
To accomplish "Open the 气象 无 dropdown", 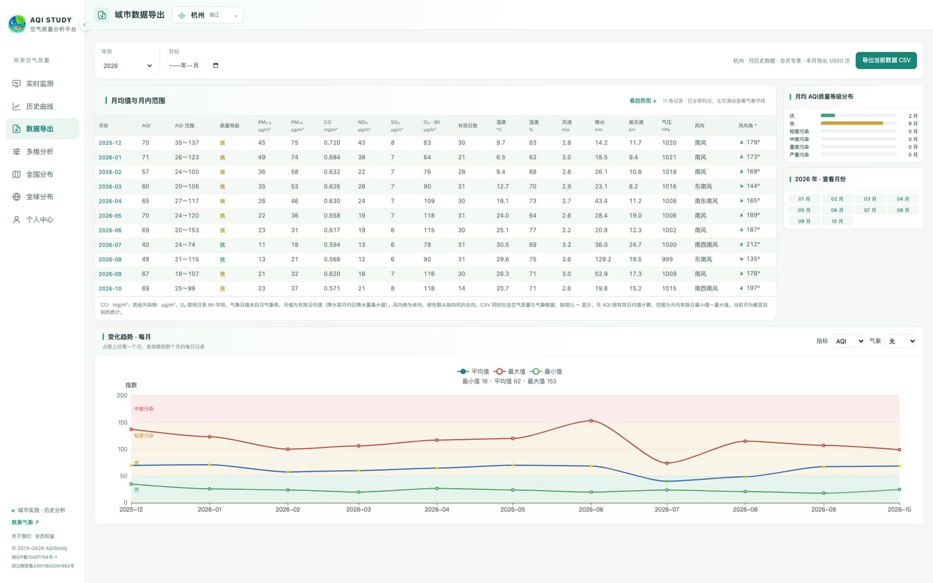I will [x=900, y=341].
